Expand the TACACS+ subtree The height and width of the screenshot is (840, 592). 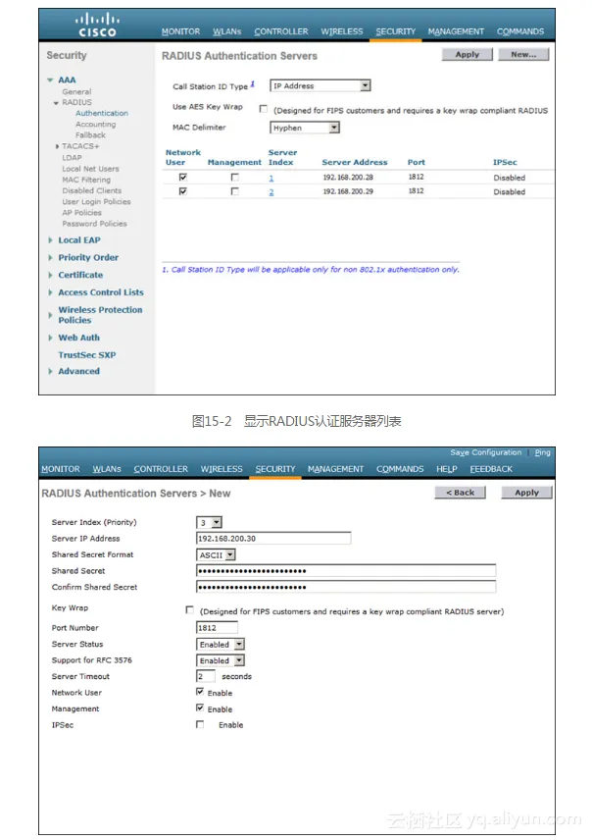pyautogui.click(x=57, y=146)
